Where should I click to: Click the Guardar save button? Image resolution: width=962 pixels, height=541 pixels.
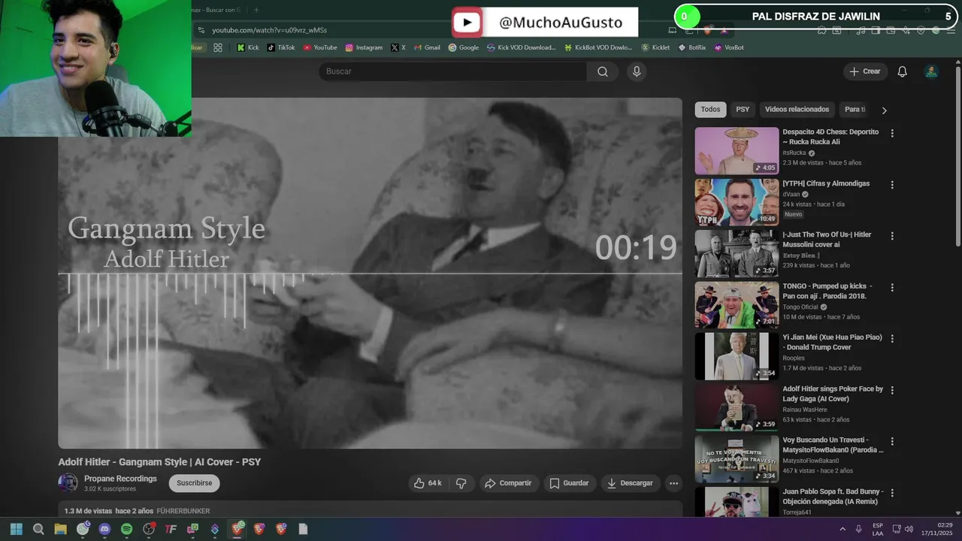[x=569, y=483]
